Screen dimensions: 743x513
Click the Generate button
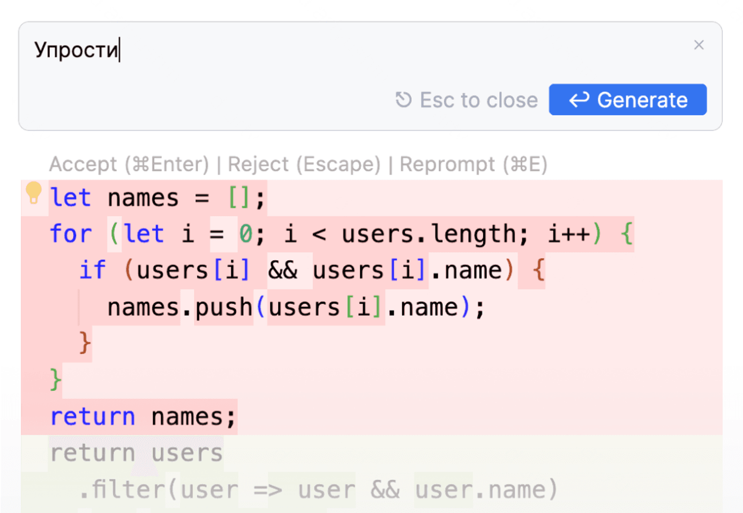627,100
